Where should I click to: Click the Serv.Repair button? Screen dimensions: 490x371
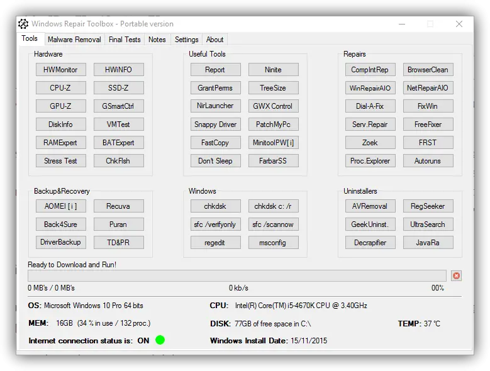[370, 125]
